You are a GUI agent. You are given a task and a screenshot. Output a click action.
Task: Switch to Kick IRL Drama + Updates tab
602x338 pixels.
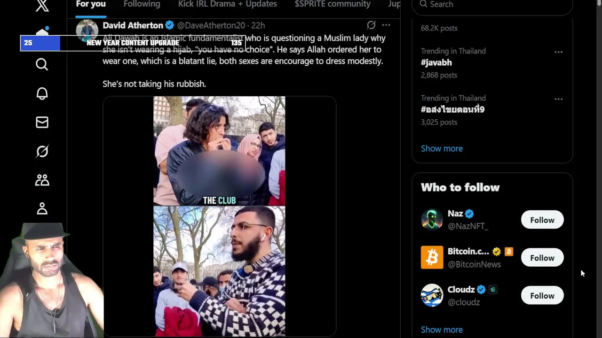point(227,4)
